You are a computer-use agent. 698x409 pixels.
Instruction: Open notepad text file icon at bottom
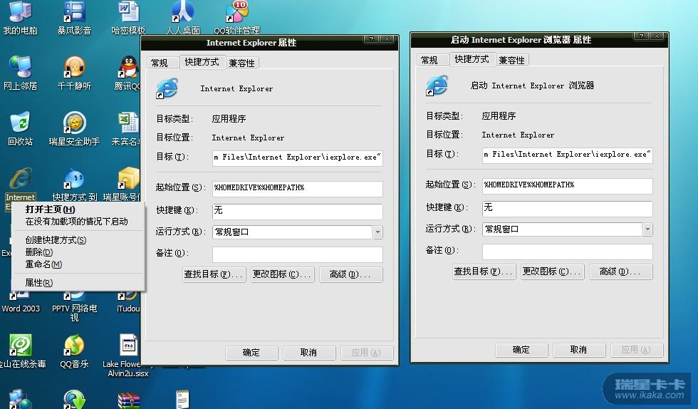[x=182, y=399]
